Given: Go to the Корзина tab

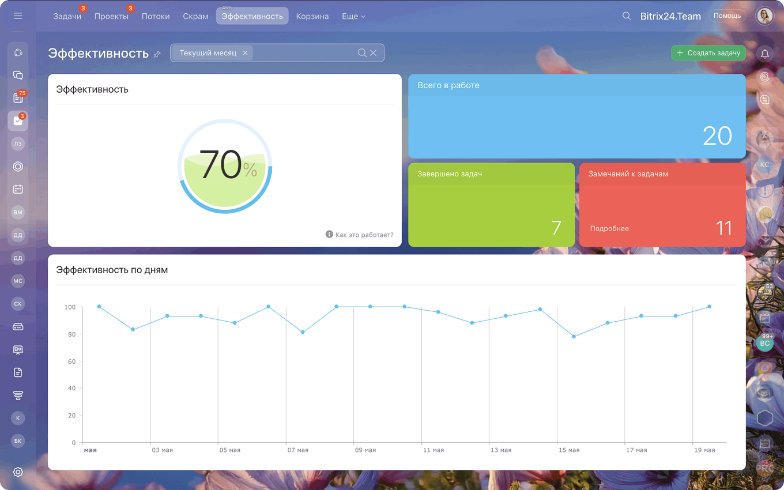Looking at the screenshot, I should tap(312, 16).
